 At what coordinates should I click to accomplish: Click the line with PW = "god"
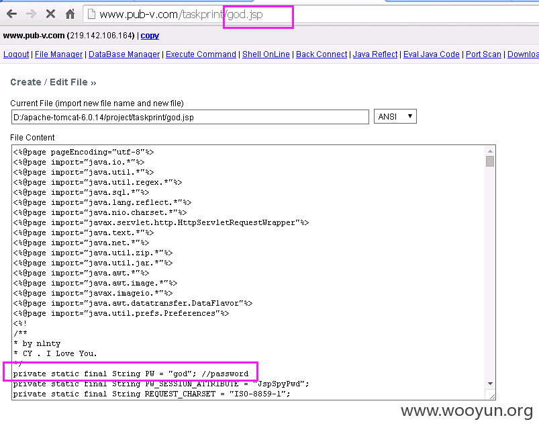point(131,374)
